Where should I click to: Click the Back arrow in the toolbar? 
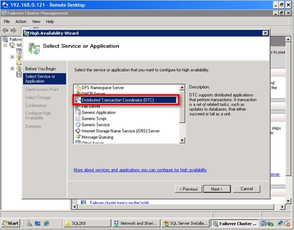coord(5,30)
